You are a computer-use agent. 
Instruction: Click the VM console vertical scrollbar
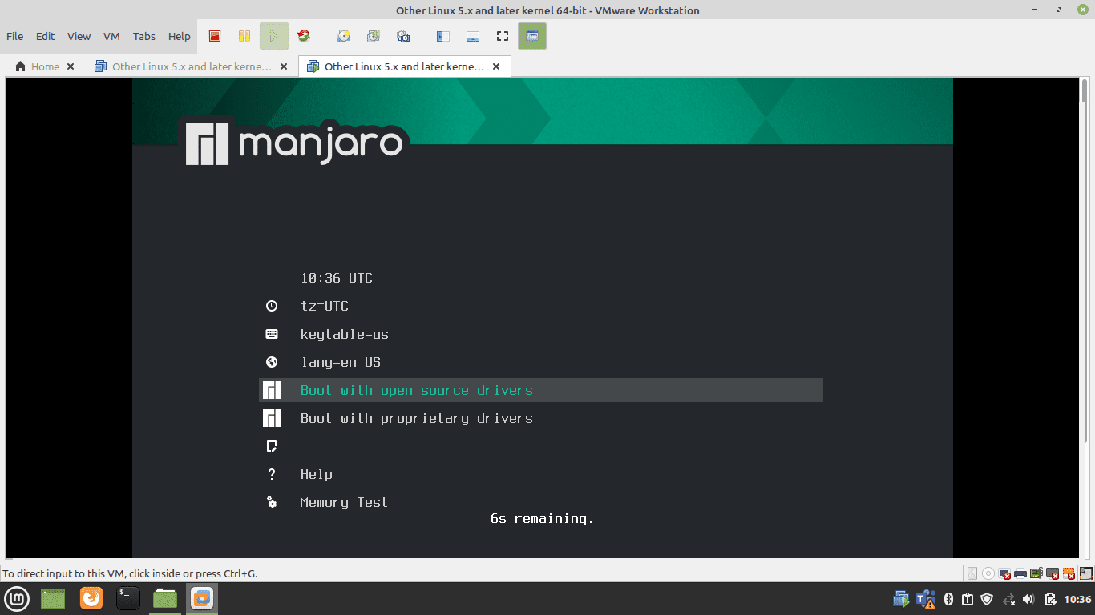coord(1085,317)
